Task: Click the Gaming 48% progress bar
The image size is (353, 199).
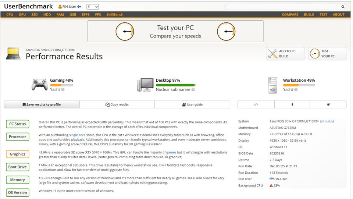Action: point(61,85)
